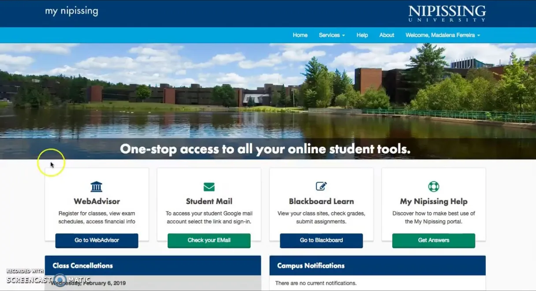The height and width of the screenshot is (291, 536).
Task: Click the WebAdvisor description about registering for classes
Action: point(97,217)
